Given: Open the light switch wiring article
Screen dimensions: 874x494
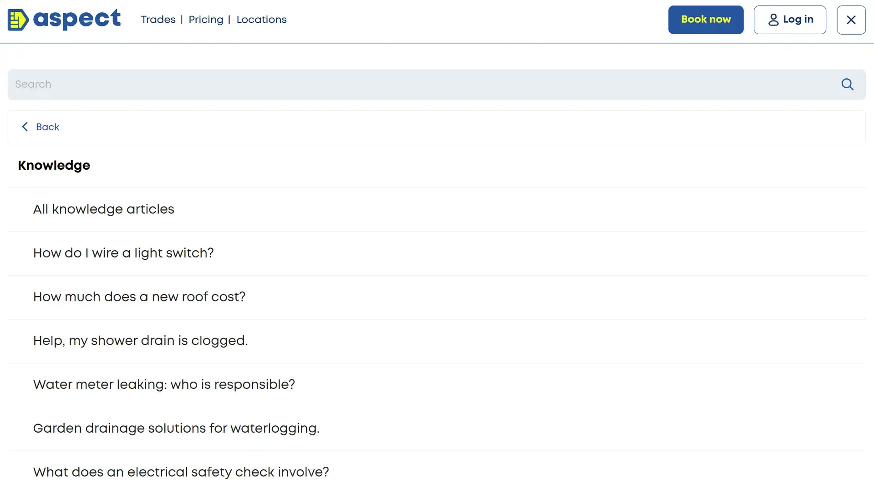Looking at the screenshot, I should pyautogui.click(x=123, y=253).
